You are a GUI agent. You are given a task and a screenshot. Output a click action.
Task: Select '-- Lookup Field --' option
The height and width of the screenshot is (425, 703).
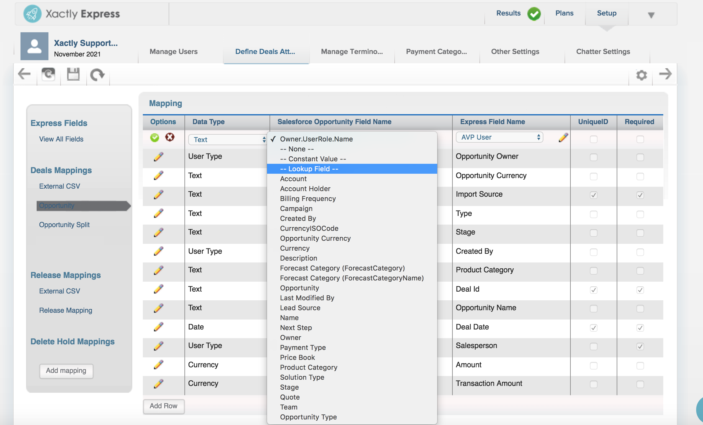point(352,169)
